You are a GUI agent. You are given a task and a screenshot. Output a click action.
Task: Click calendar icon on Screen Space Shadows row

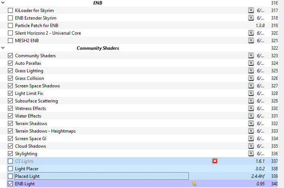[251, 86]
